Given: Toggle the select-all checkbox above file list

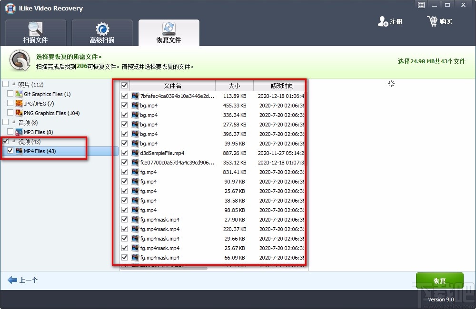Looking at the screenshot, I should pyautogui.click(x=124, y=85).
